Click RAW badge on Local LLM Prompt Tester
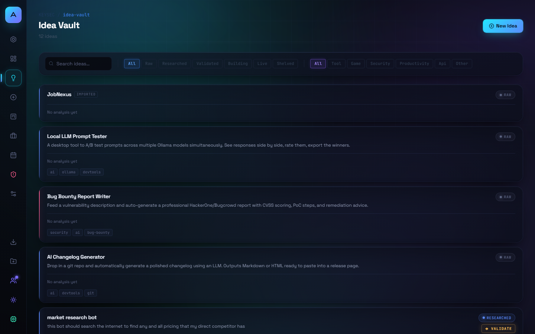 505,137
